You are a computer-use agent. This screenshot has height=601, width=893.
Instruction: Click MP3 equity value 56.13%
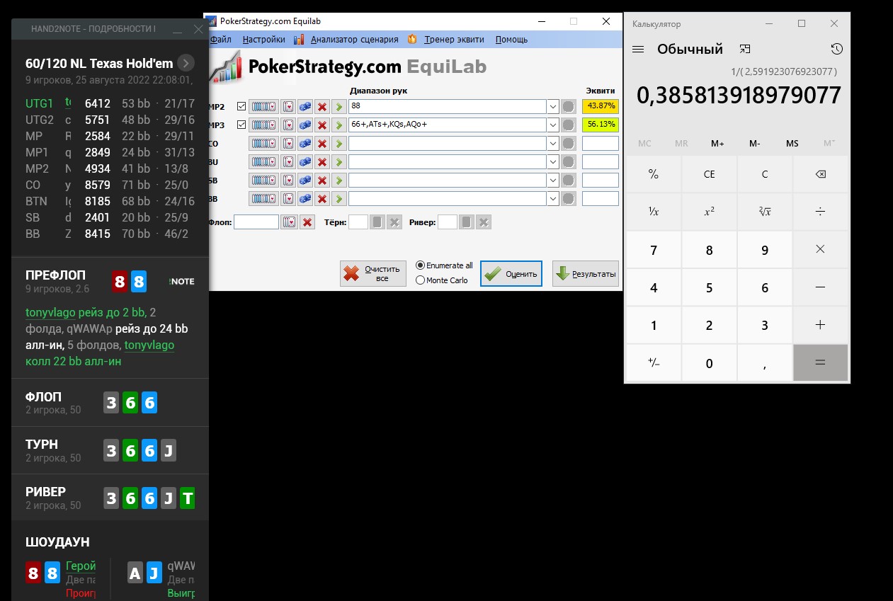pos(600,125)
